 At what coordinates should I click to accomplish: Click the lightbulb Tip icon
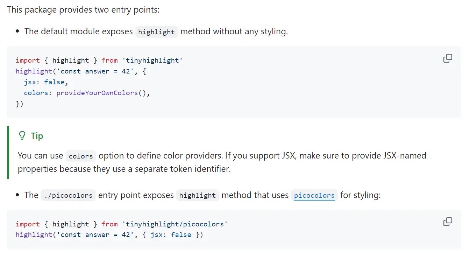click(22, 135)
